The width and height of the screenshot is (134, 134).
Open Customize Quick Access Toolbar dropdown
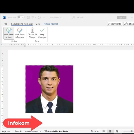[x=44, y=18]
